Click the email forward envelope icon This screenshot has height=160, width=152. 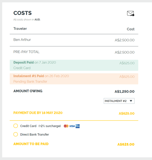pyautogui.click(x=131, y=13)
